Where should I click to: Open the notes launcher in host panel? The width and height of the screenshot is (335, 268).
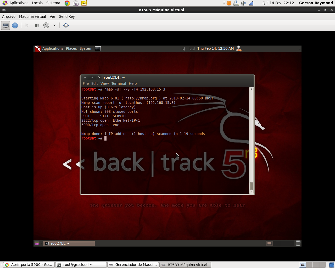pos(84,3)
